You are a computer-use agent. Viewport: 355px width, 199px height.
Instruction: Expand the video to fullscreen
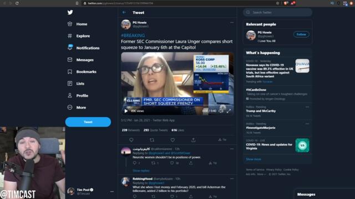coord(229,111)
